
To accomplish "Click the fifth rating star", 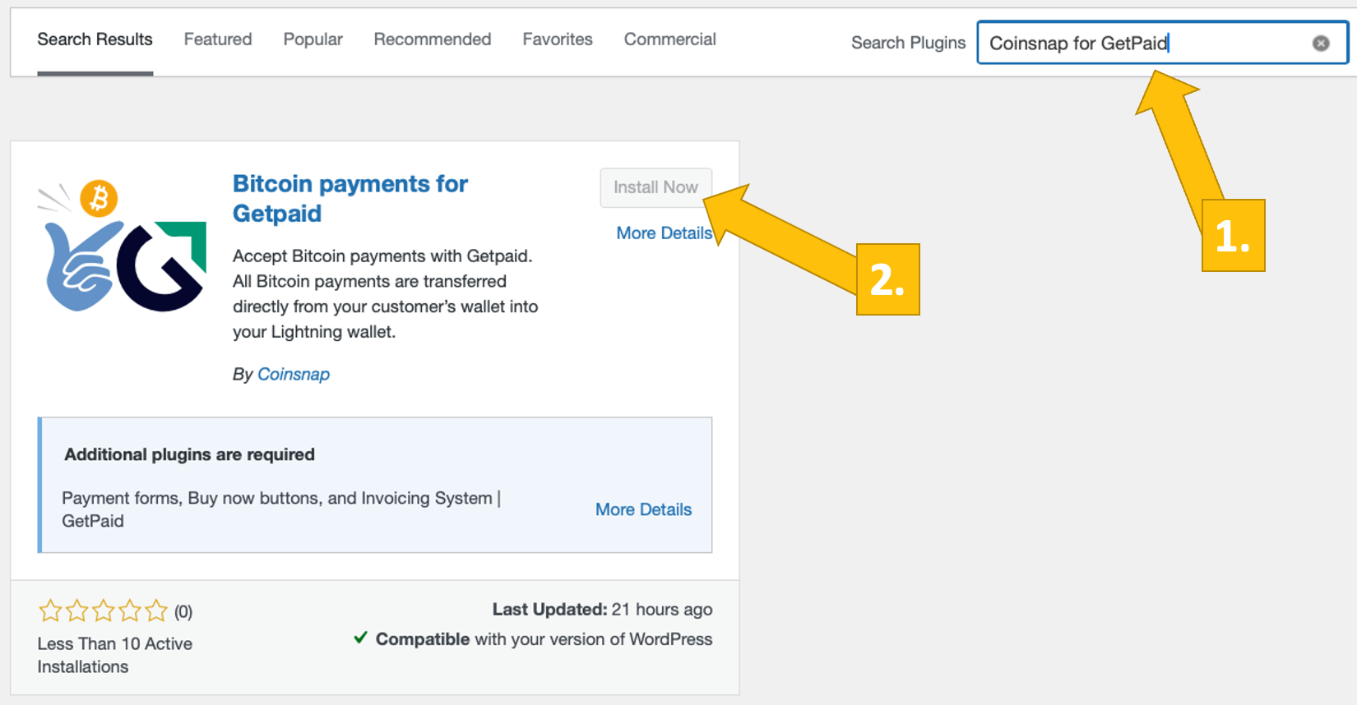I will [x=155, y=611].
